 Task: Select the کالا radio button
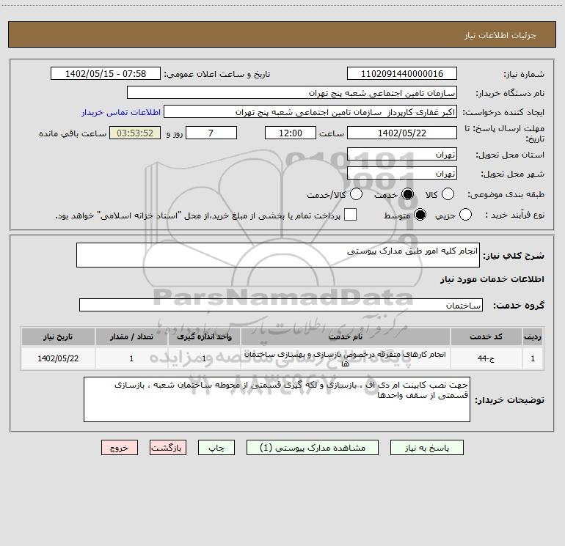pos(448,194)
